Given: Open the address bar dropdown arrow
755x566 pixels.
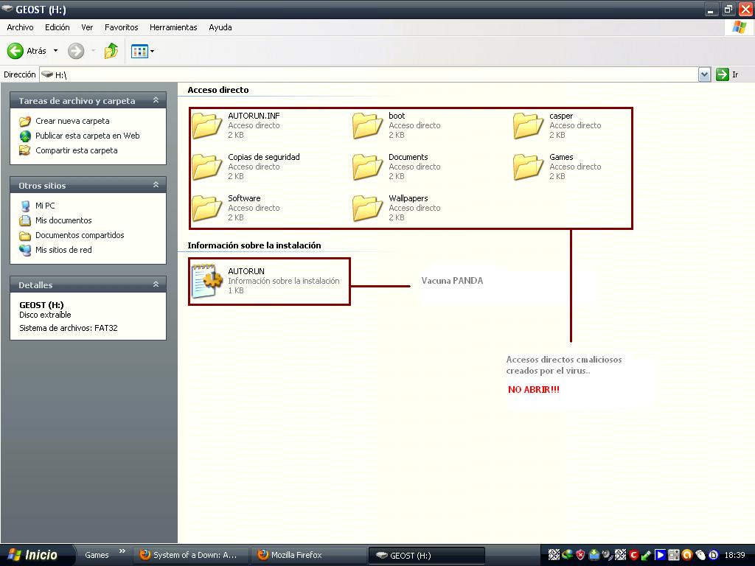Looking at the screenshot, I should [x=704, y=74].
